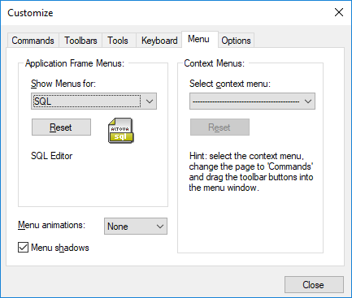The height and width of the screenshot is (298, 352).
Task: Click the Altova SQL document icon
Action: coord(121,131)
